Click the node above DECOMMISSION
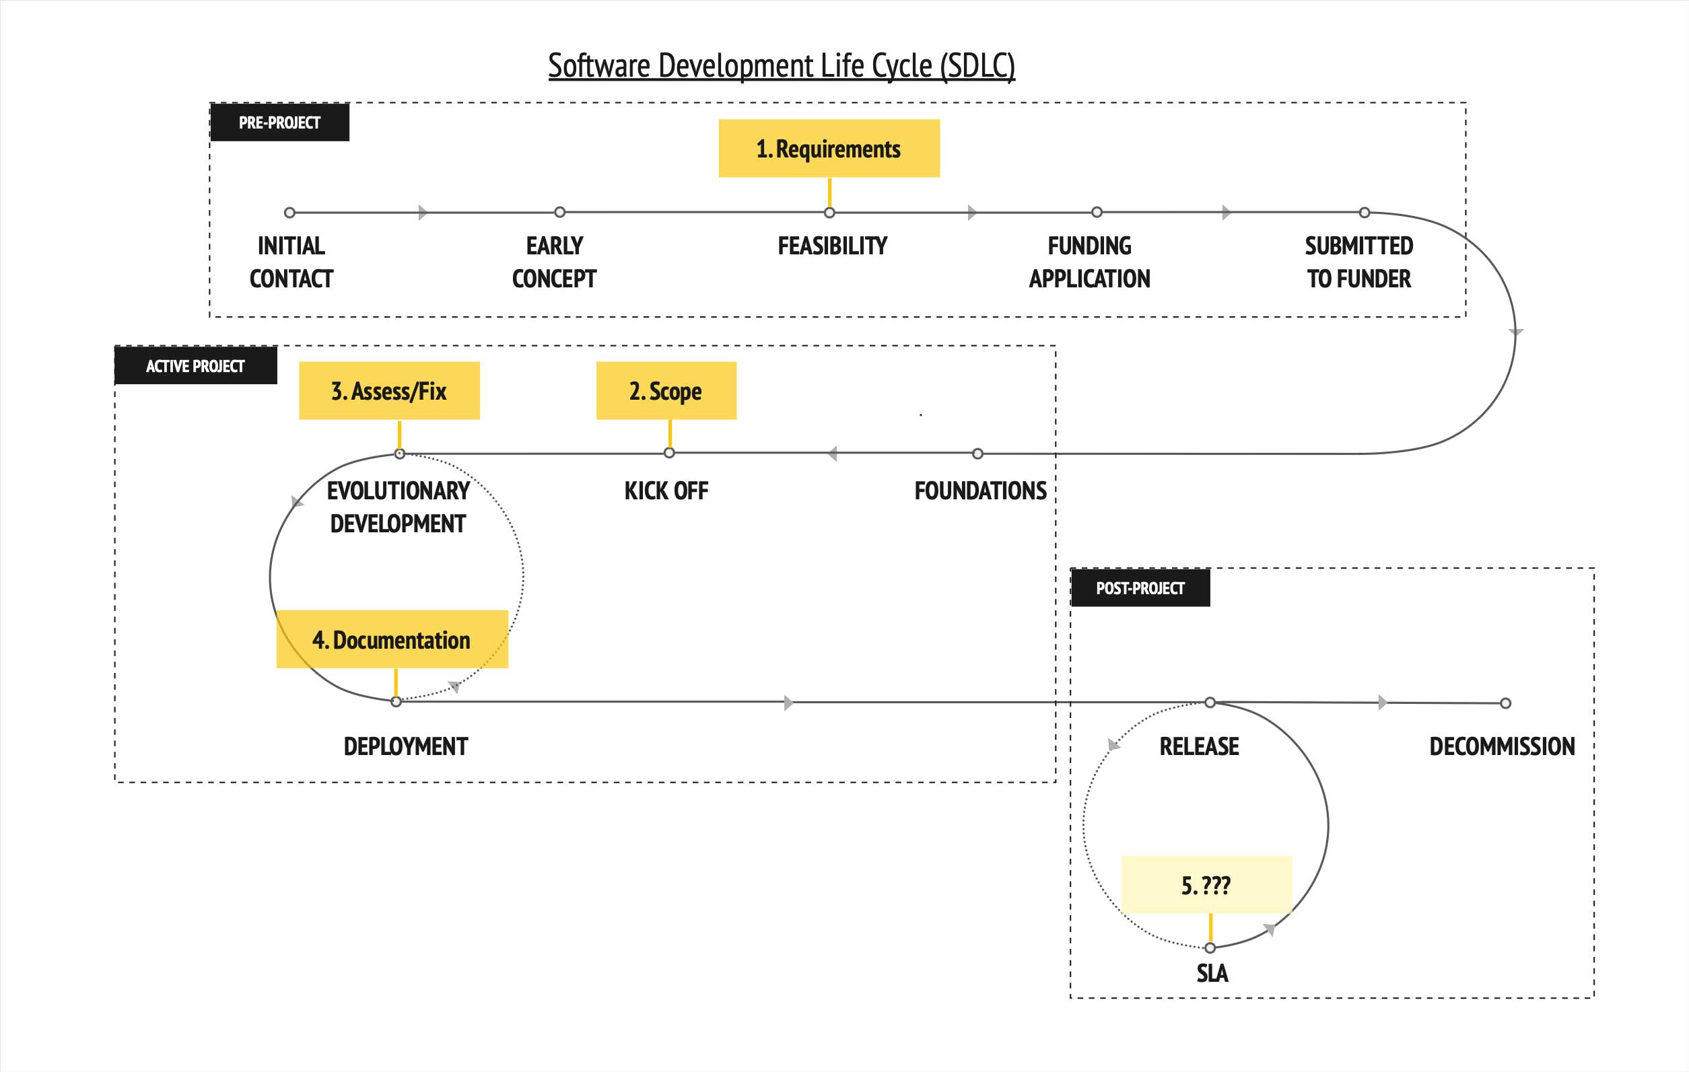Viewport: 1689px width, 1072px height. click(x=1505, y=703)
